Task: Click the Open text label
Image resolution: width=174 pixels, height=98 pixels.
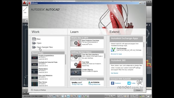Action: tap(39, 43)
